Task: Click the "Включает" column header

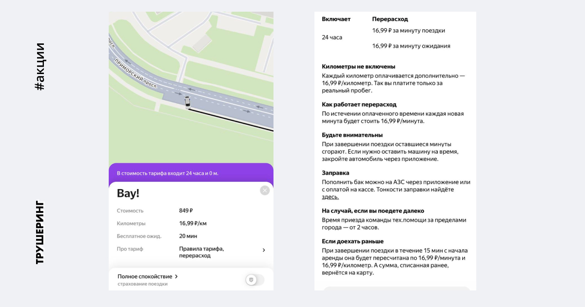Action: point(336,19)
